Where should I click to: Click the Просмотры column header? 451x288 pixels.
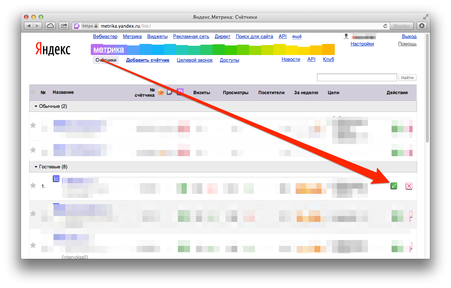(236, 93)
